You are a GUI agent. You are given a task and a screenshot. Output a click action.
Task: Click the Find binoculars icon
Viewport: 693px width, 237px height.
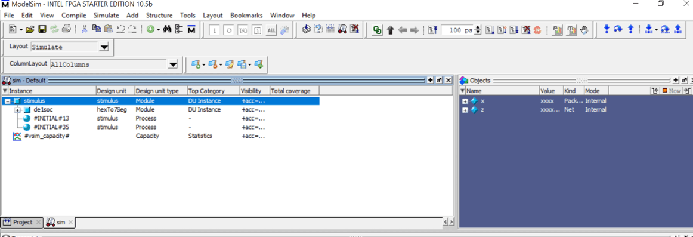168,30
